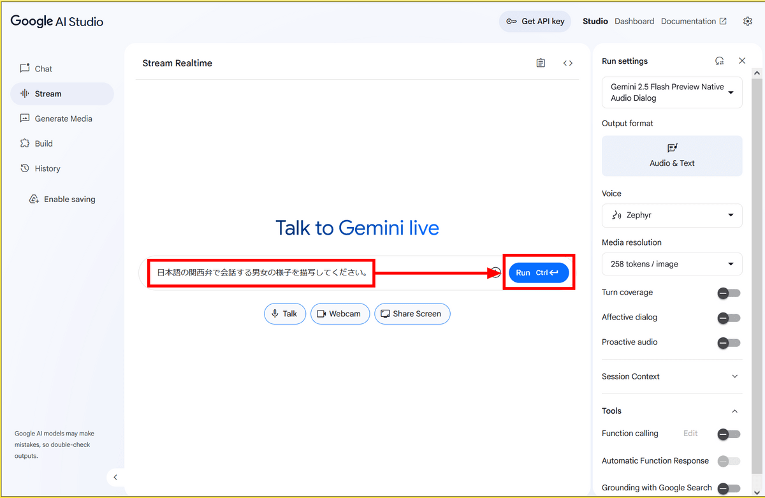Toggle Automatic Function Response switch
The width and height of the screenshot is (765, 498).
(x=729, y=461)
